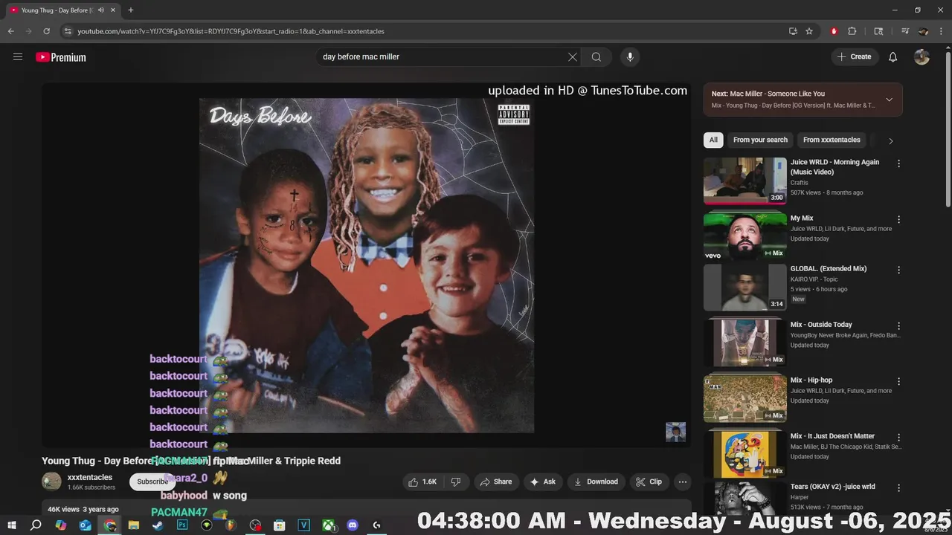Image resolution: width=952 pixels, height=535 pixels.
Task: Open FL Studio from taskbar
Action: click(x=231, y=525)
